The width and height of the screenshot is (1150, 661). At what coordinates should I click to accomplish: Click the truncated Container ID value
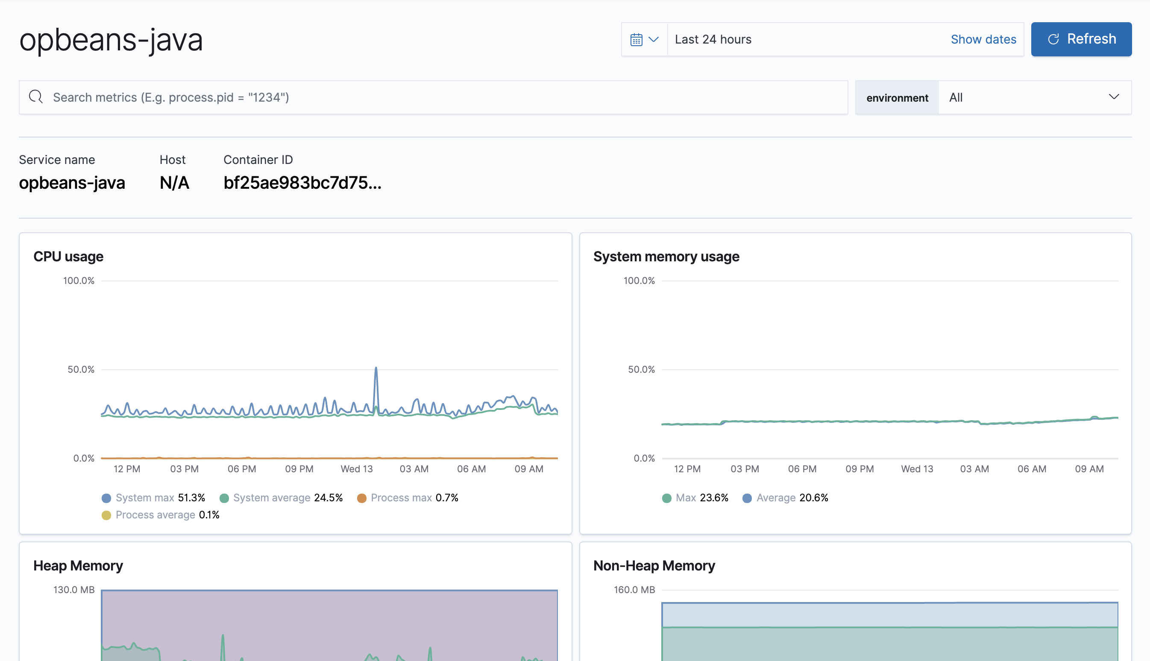point(302,182)
